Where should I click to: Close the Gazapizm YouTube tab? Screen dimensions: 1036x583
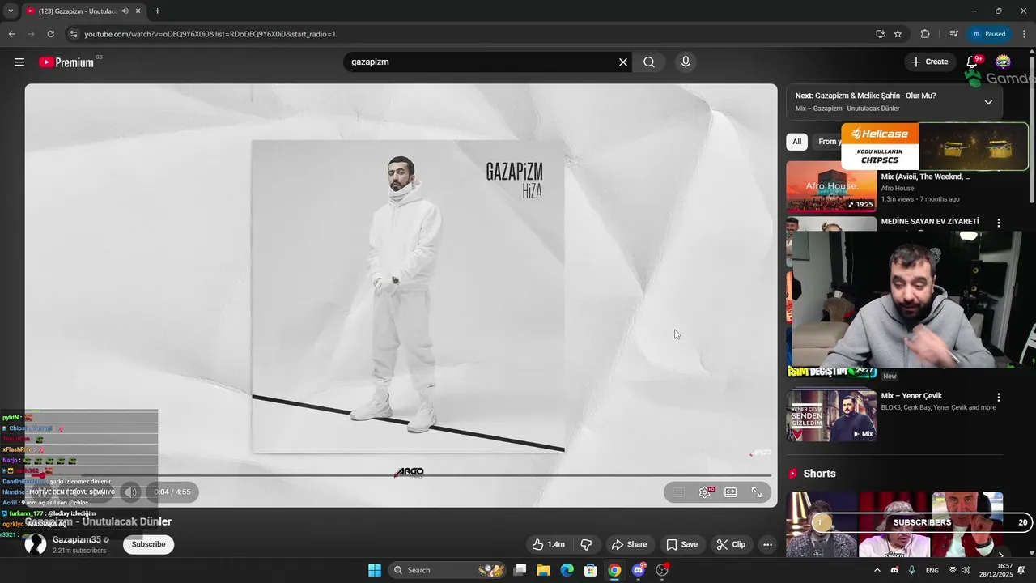pyautogui.click(x=138, y=11)
